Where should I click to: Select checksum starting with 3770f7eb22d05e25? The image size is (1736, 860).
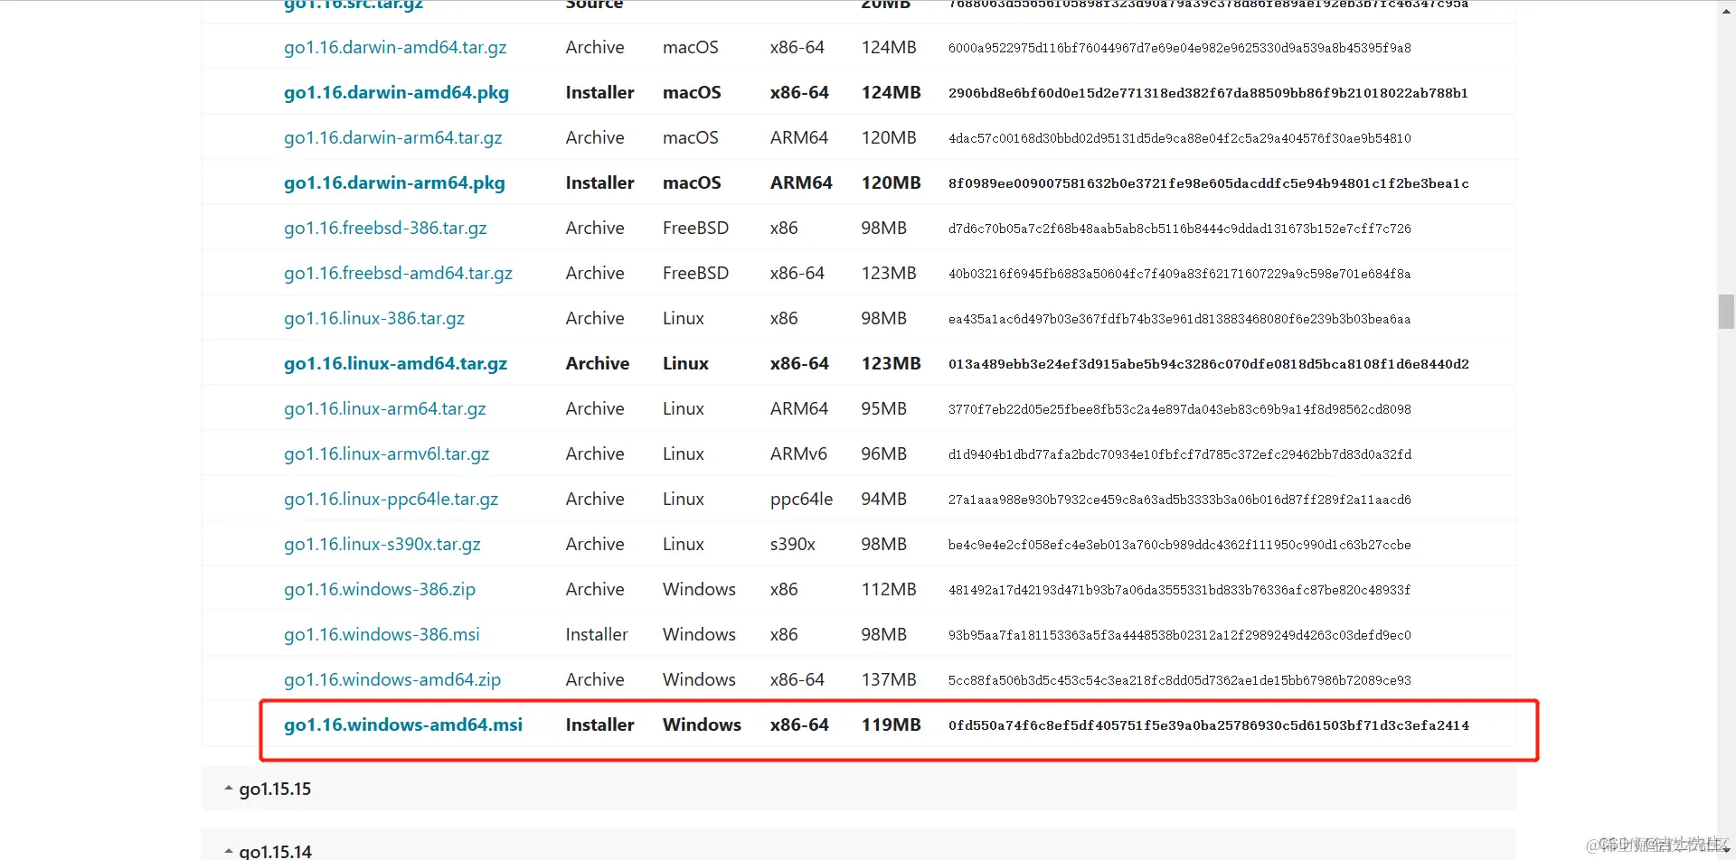point(1180,409)
